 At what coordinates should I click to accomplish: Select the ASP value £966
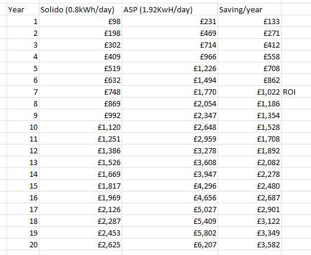click(x=170, y=56)
